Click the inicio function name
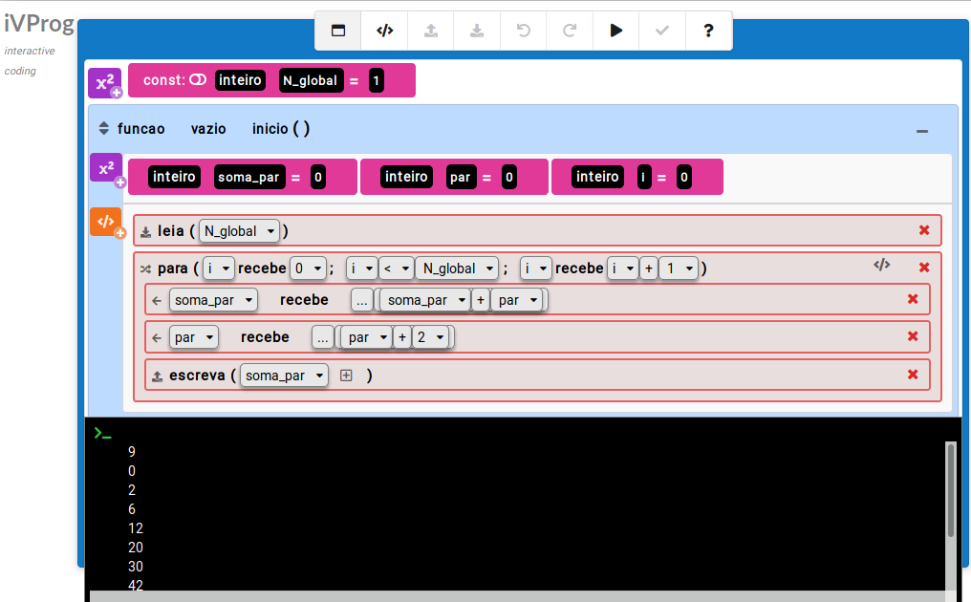This screenshot has width=971, height=602. tap(270, 129)
